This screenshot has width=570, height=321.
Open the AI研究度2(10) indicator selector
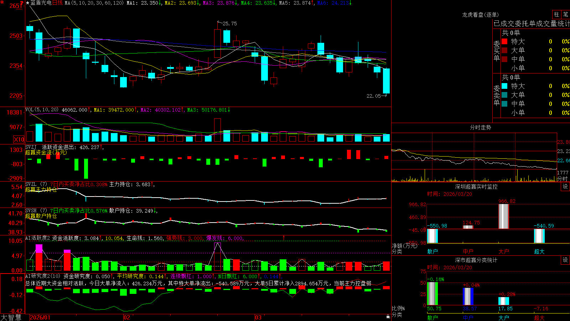coord(43,276)
